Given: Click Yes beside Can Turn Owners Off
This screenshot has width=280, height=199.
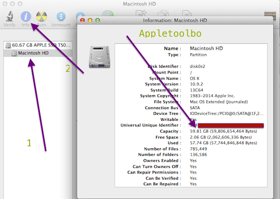Looking at the screenshot, I should (x=193, y=166).
